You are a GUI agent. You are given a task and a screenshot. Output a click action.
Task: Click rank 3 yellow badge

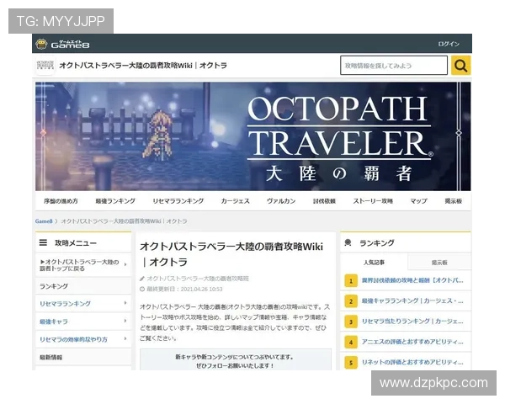pyautogui.click(x=351, y=322)
